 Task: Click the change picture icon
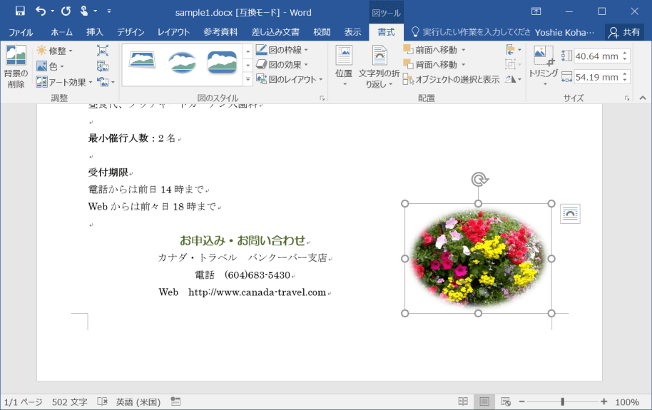pos(103,66)
